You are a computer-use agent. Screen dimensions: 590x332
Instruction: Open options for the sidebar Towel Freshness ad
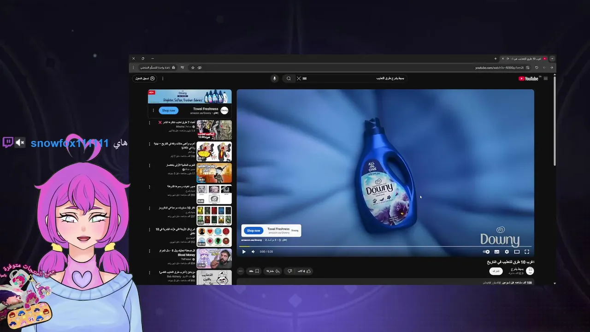pos(153,111)
